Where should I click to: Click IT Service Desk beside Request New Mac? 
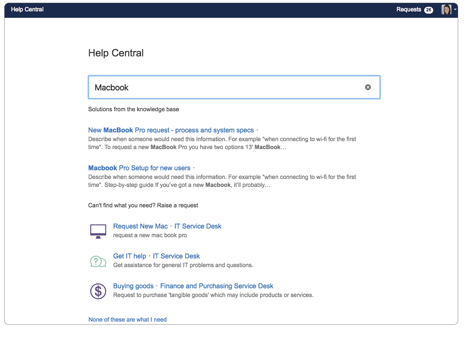(x=198, y=226)
